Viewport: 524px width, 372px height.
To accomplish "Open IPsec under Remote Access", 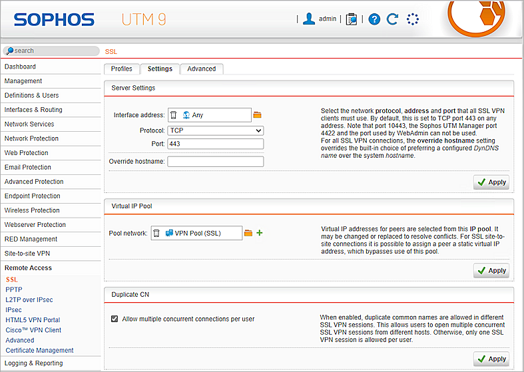I will [13, 310].
